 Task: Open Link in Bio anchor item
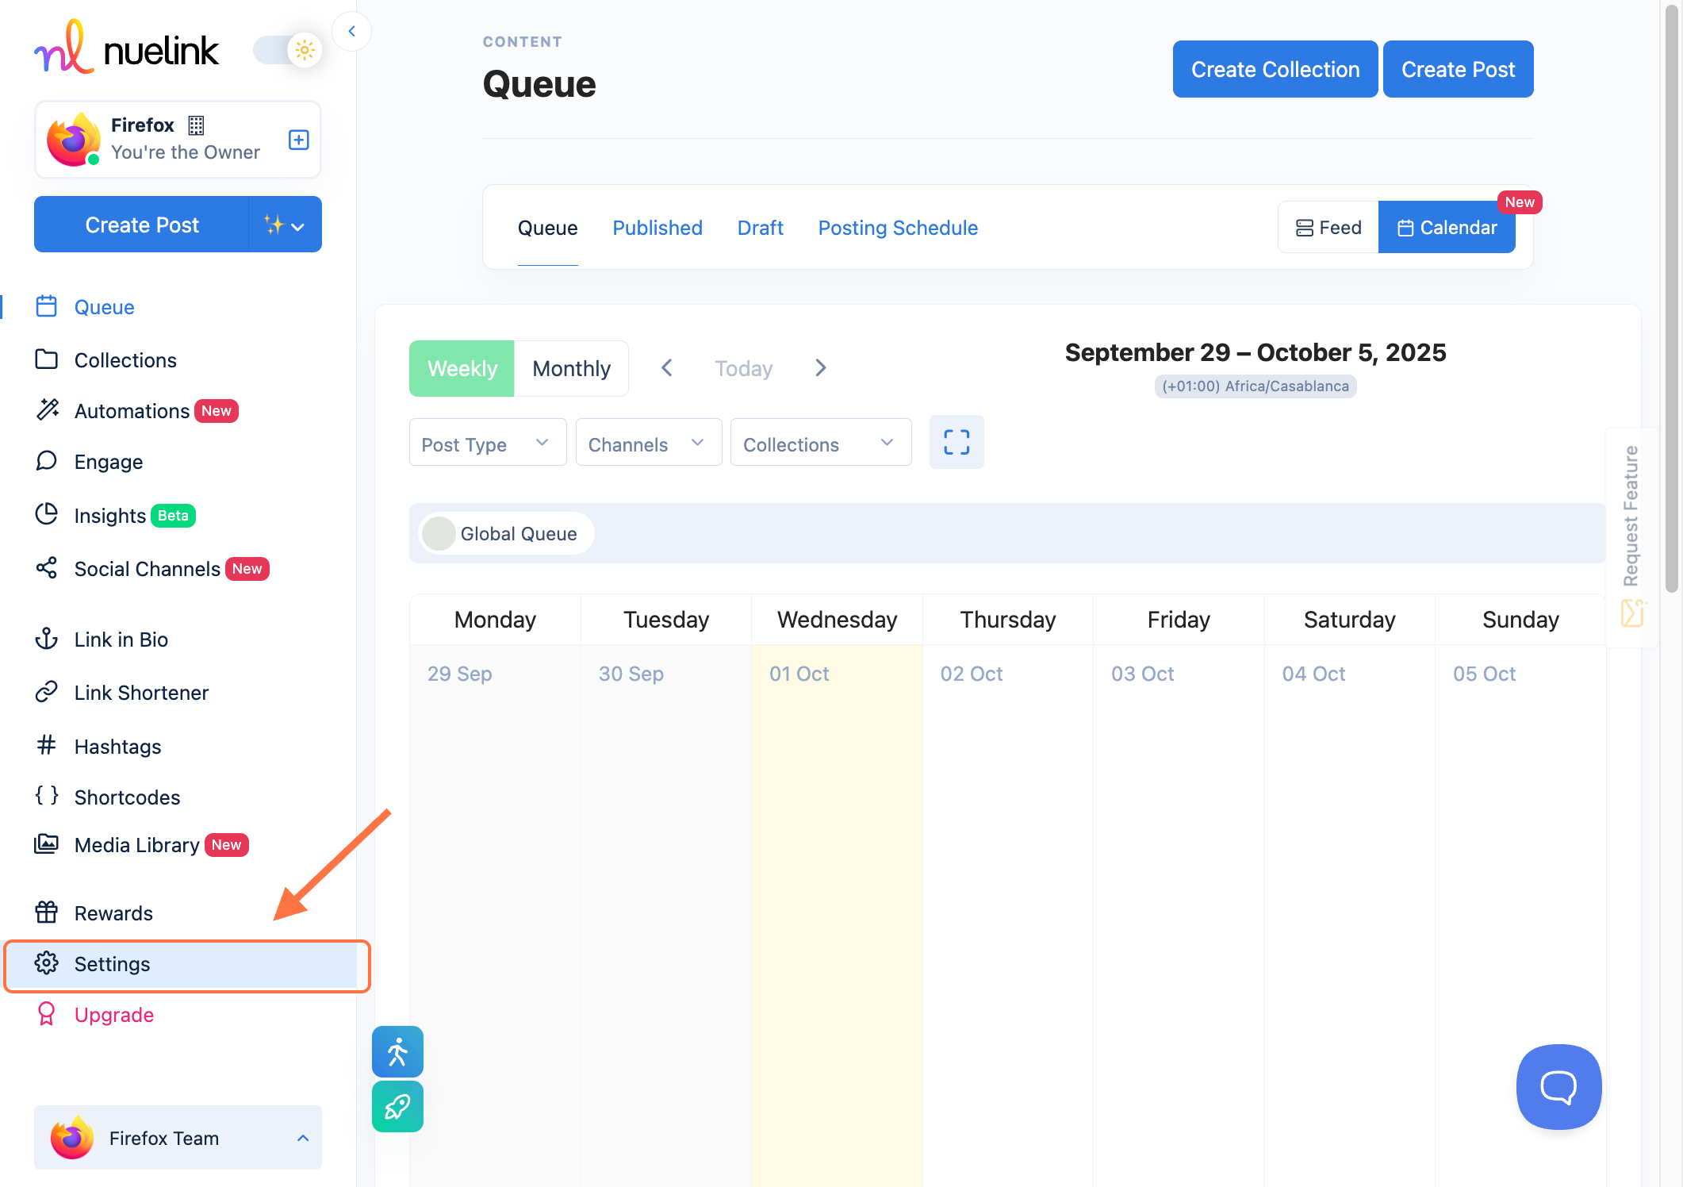point(121,640)
